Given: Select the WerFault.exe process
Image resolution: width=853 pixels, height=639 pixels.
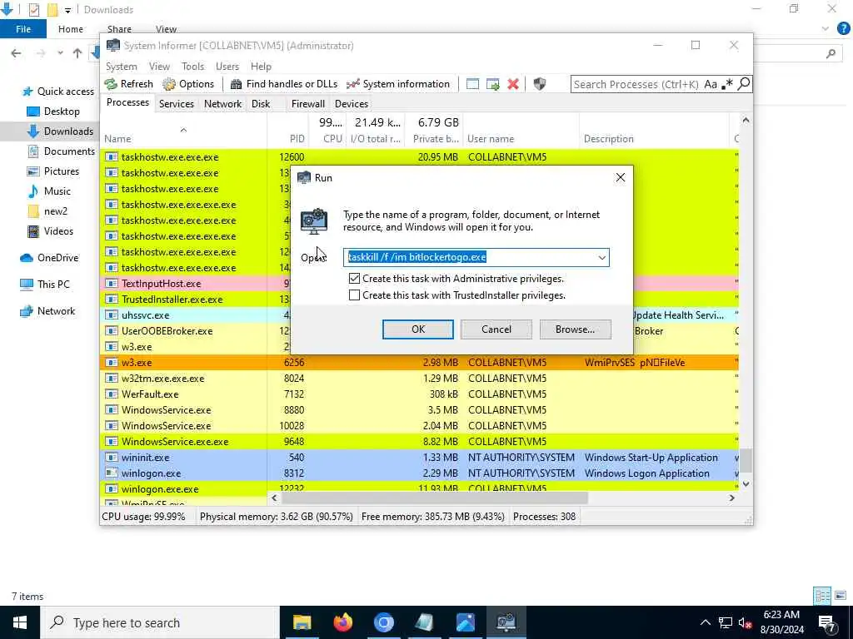Looking at the screenshot, I should pyautogui.click(x=420, y=394).
